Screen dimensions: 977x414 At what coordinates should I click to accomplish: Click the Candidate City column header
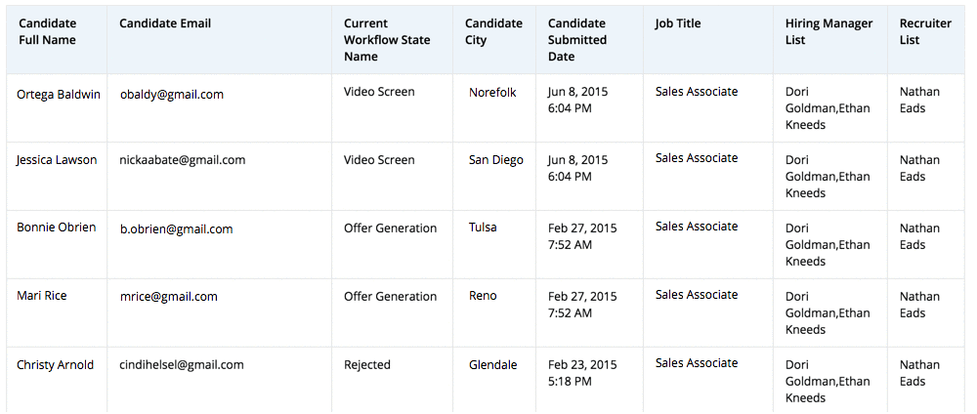pos(493,31)
